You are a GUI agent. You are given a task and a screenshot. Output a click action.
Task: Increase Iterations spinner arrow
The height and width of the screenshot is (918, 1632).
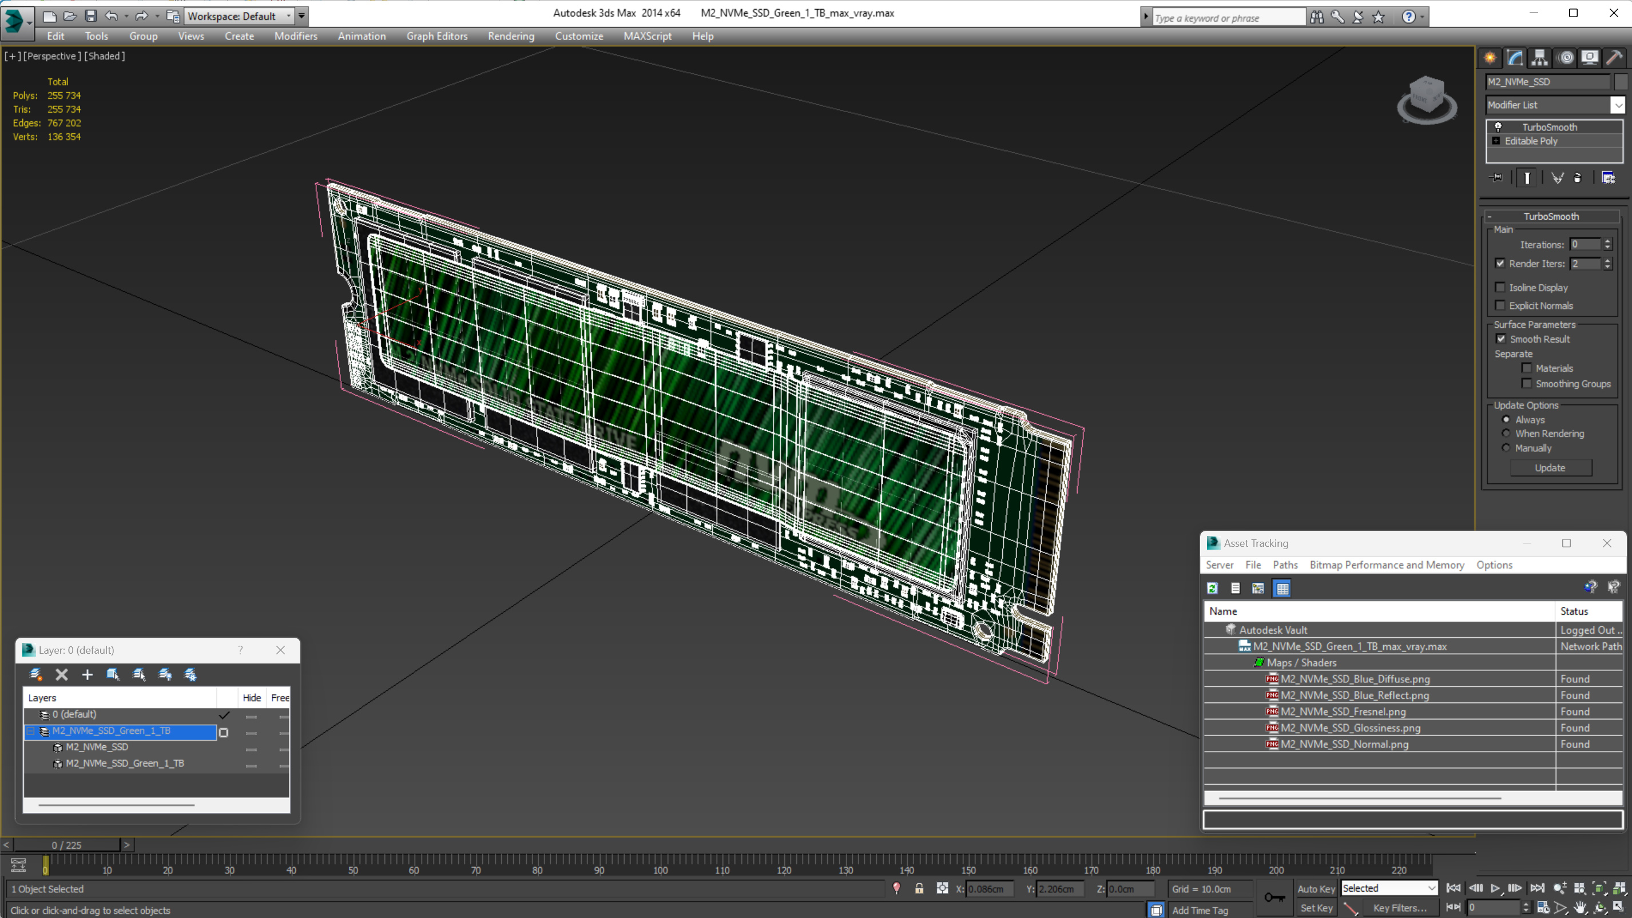tap(1607, 241)
